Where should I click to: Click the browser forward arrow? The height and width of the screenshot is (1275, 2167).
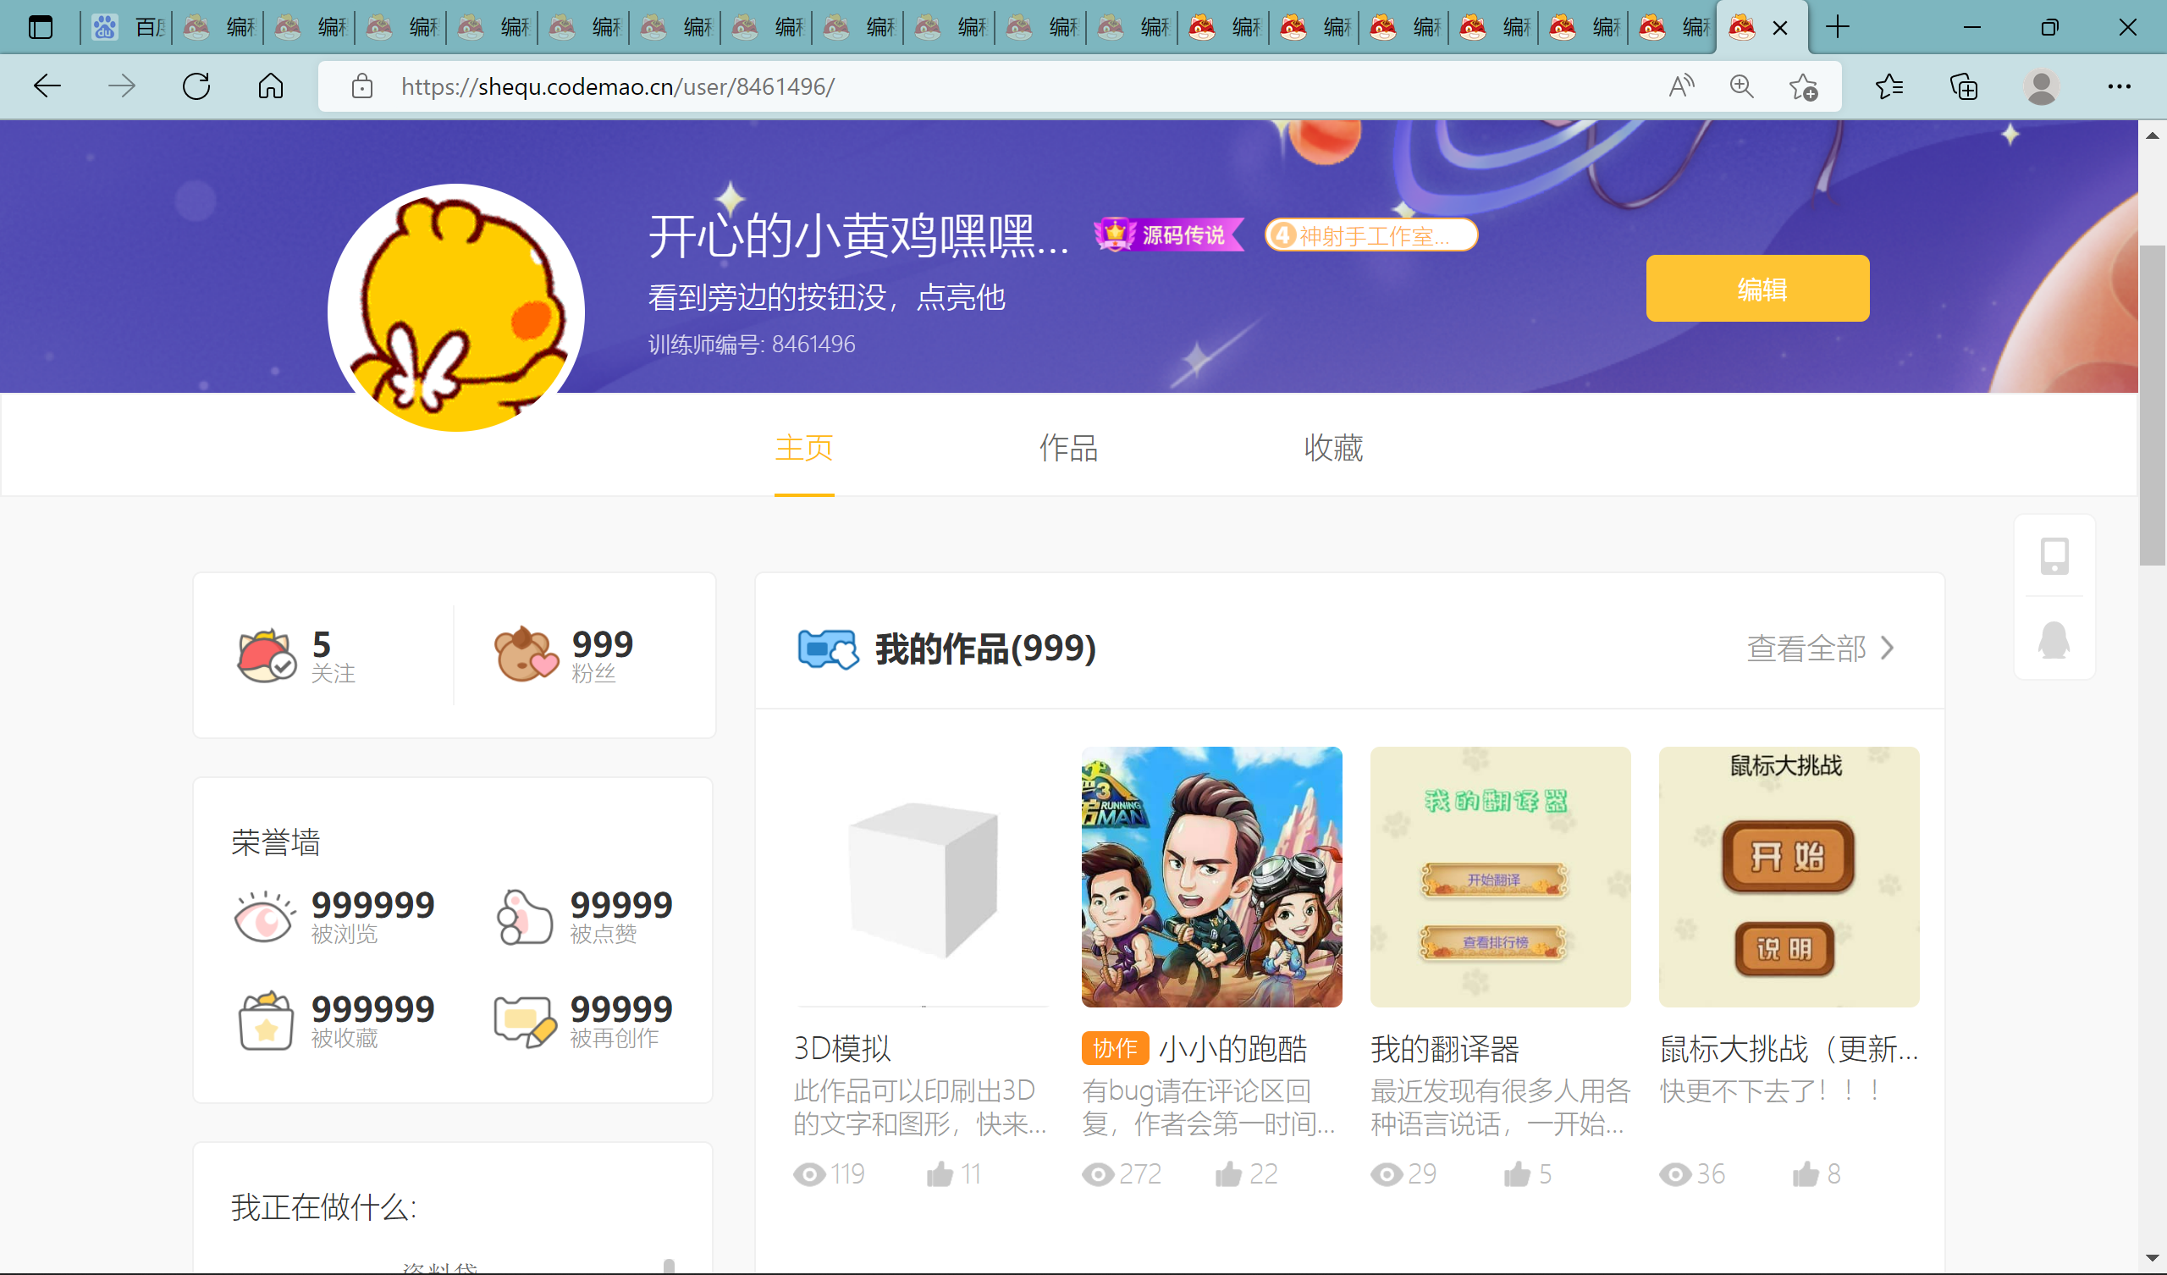coord(121,86)
